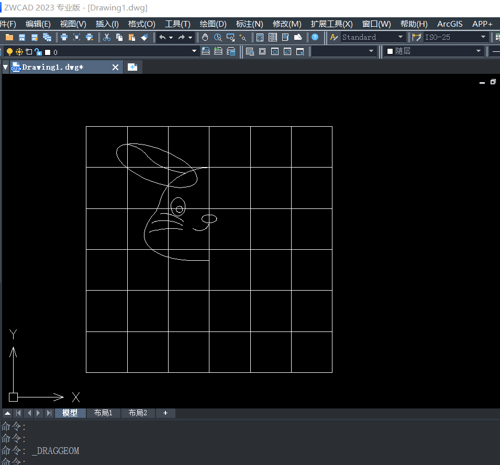
Task: Click the convert object to viewport icon
Action: [x=287, y=52]
